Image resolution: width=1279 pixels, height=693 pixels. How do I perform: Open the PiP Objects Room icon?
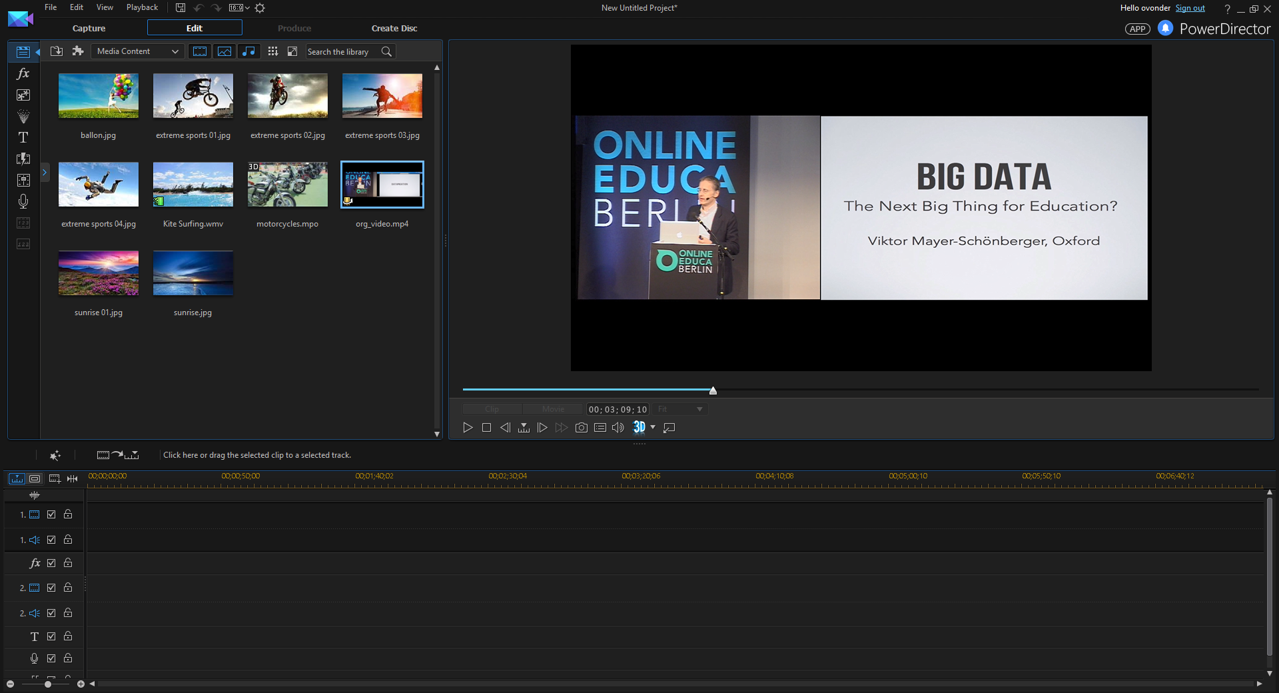[x=23, y=95]
